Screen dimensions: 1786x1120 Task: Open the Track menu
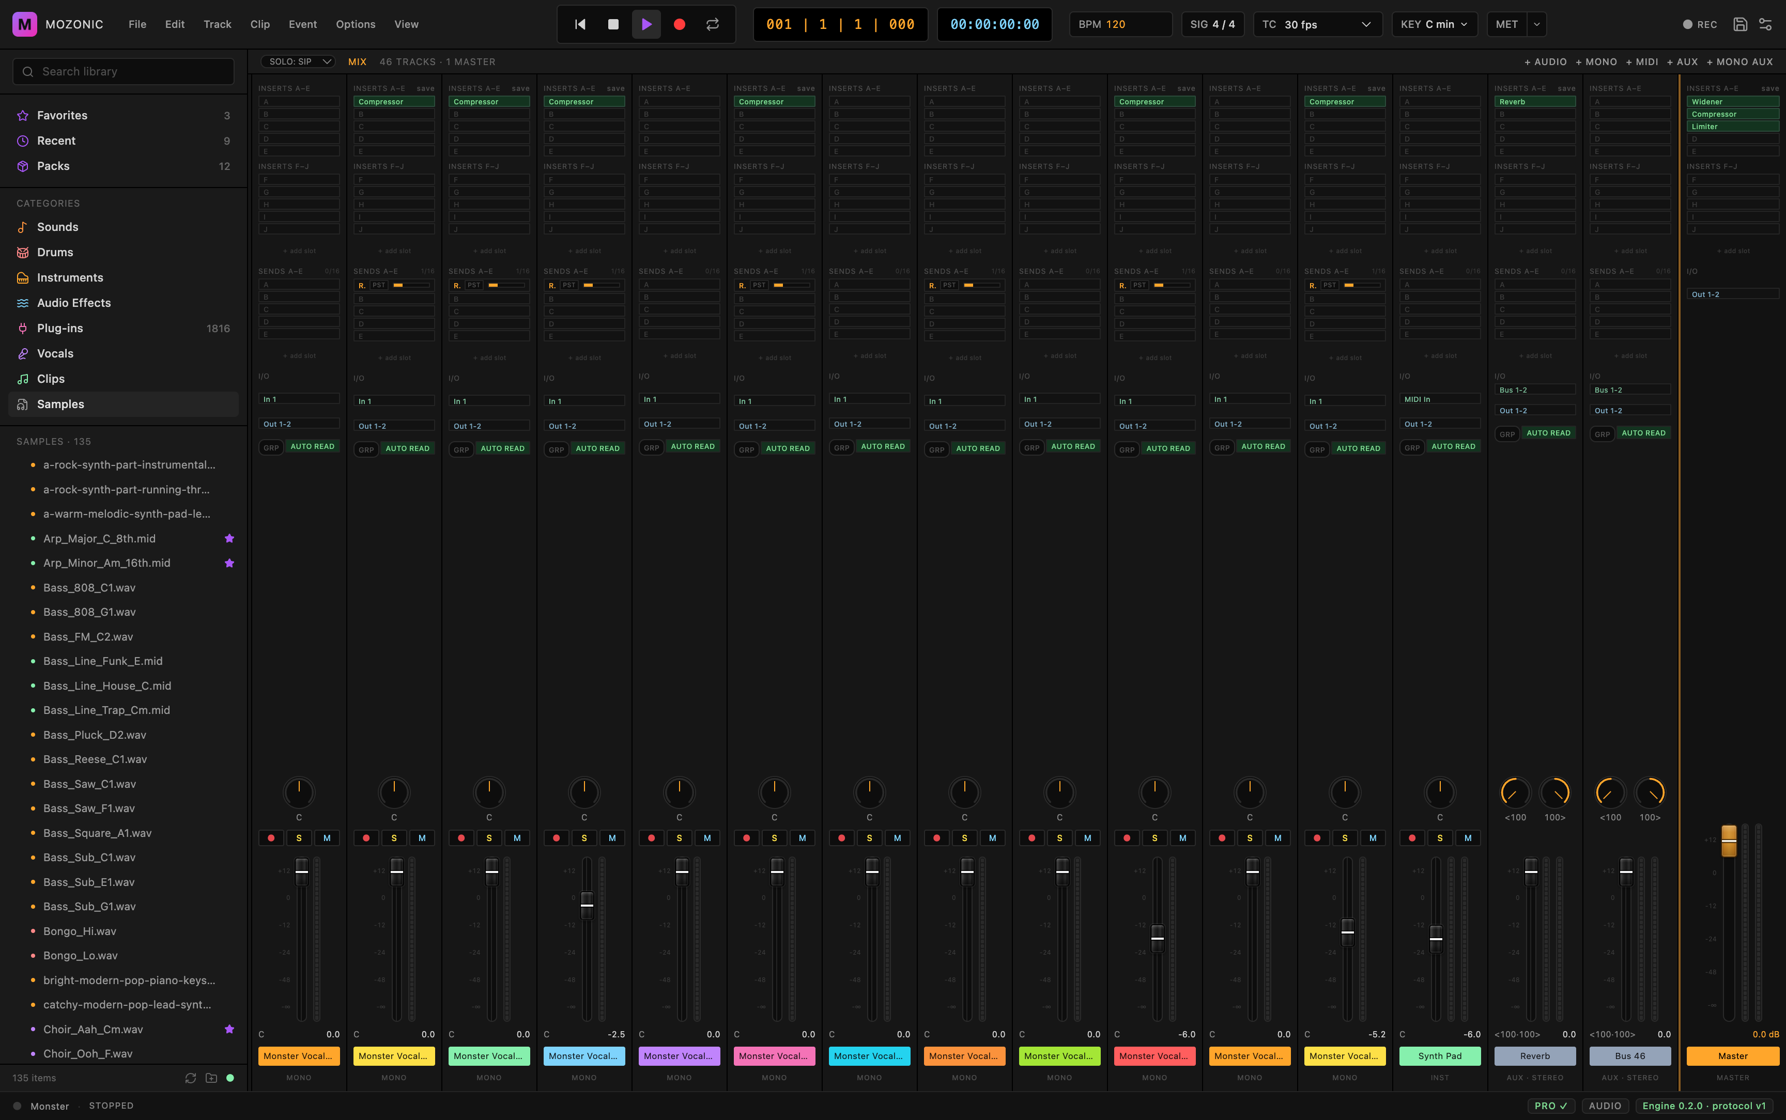click(x=218, y=24)
